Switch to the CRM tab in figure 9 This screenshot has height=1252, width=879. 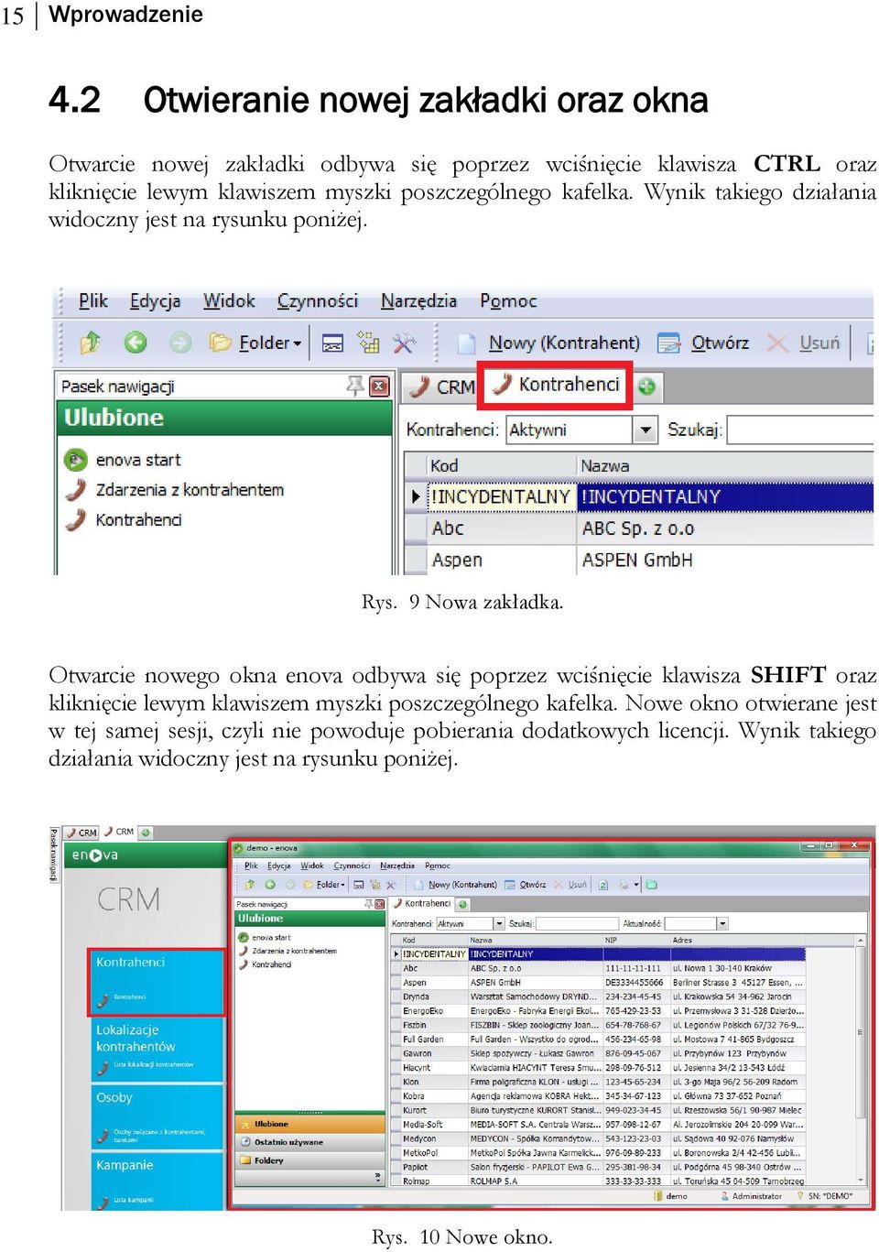point(443,386)
